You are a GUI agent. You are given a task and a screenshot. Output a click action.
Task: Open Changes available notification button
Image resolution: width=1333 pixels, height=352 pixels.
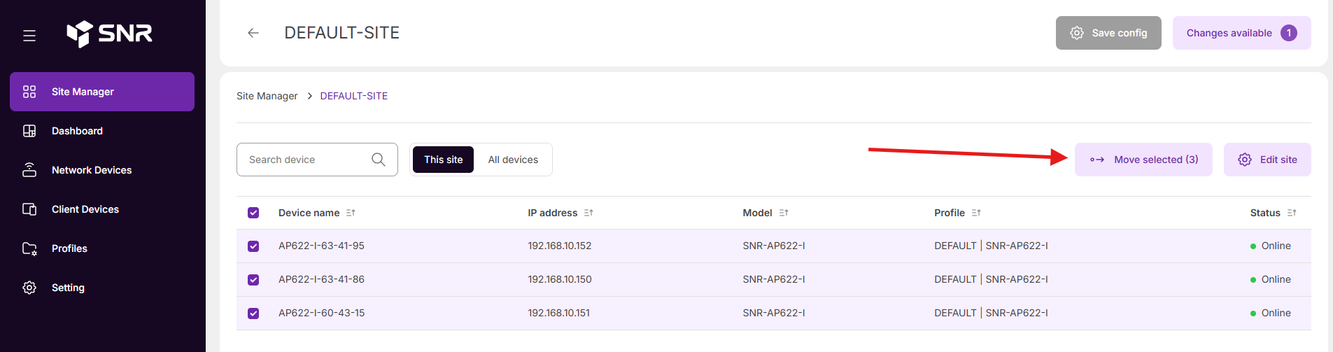pos(1241,33)
